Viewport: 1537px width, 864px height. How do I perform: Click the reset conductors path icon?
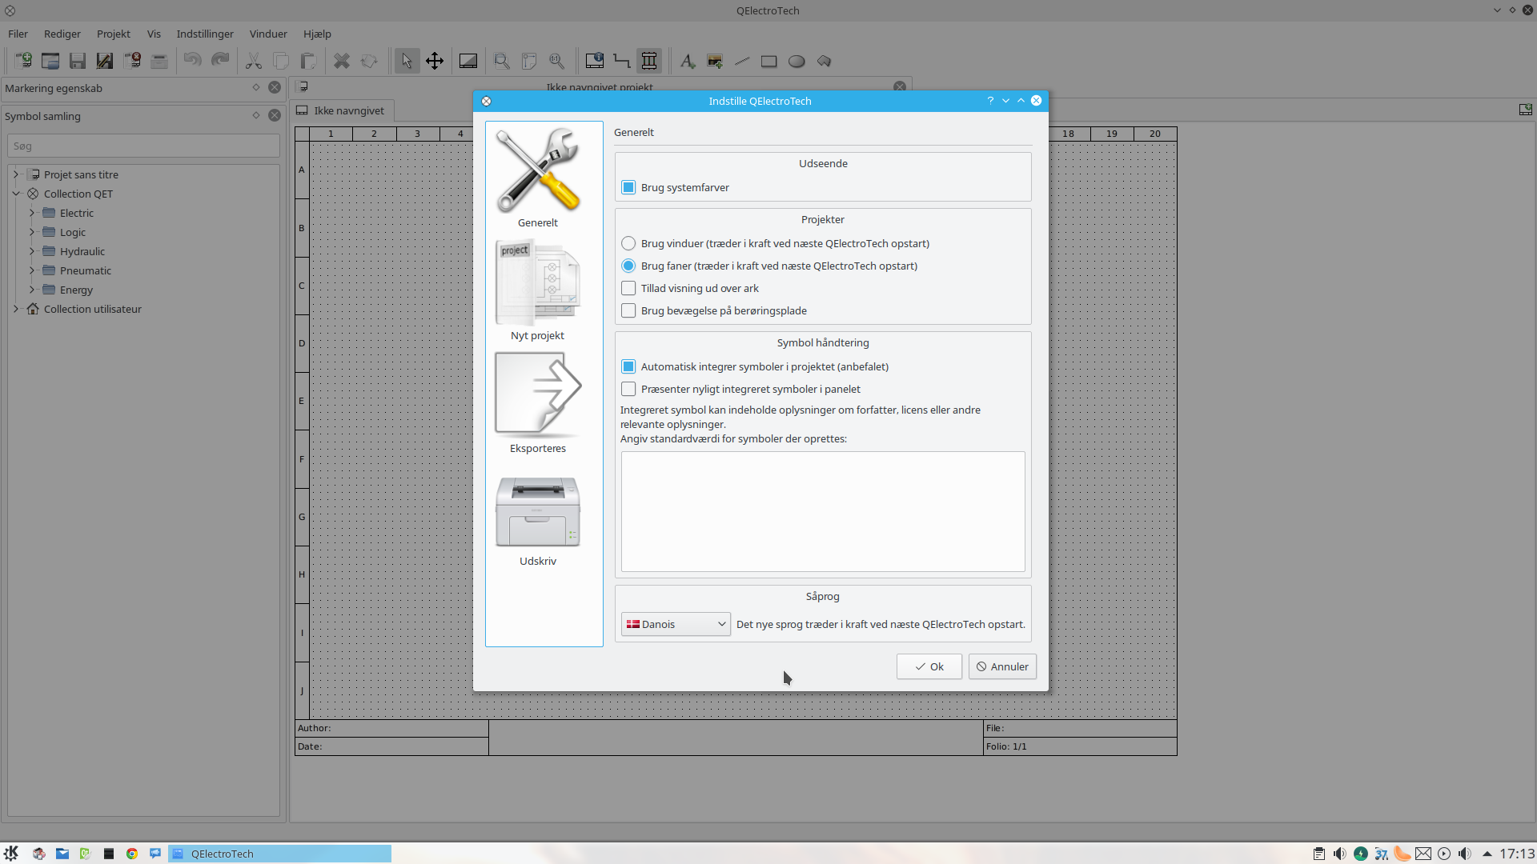click(x=622, y=61)
